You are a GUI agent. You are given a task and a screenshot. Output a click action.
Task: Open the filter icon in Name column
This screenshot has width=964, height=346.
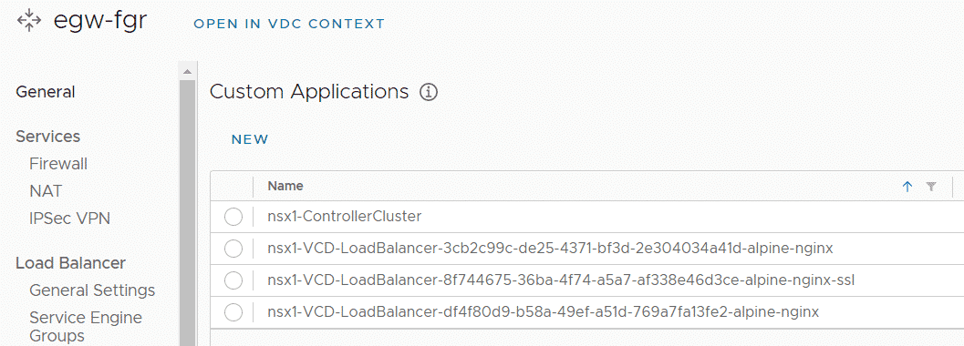point(931,187)
